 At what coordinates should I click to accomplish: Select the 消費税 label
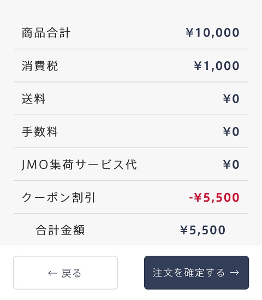tap(40, 66)
